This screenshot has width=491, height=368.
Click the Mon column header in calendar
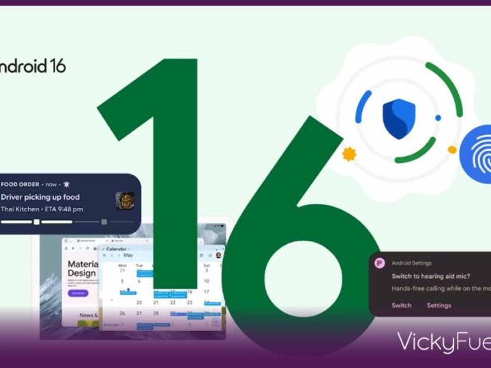tap(123, 265)
